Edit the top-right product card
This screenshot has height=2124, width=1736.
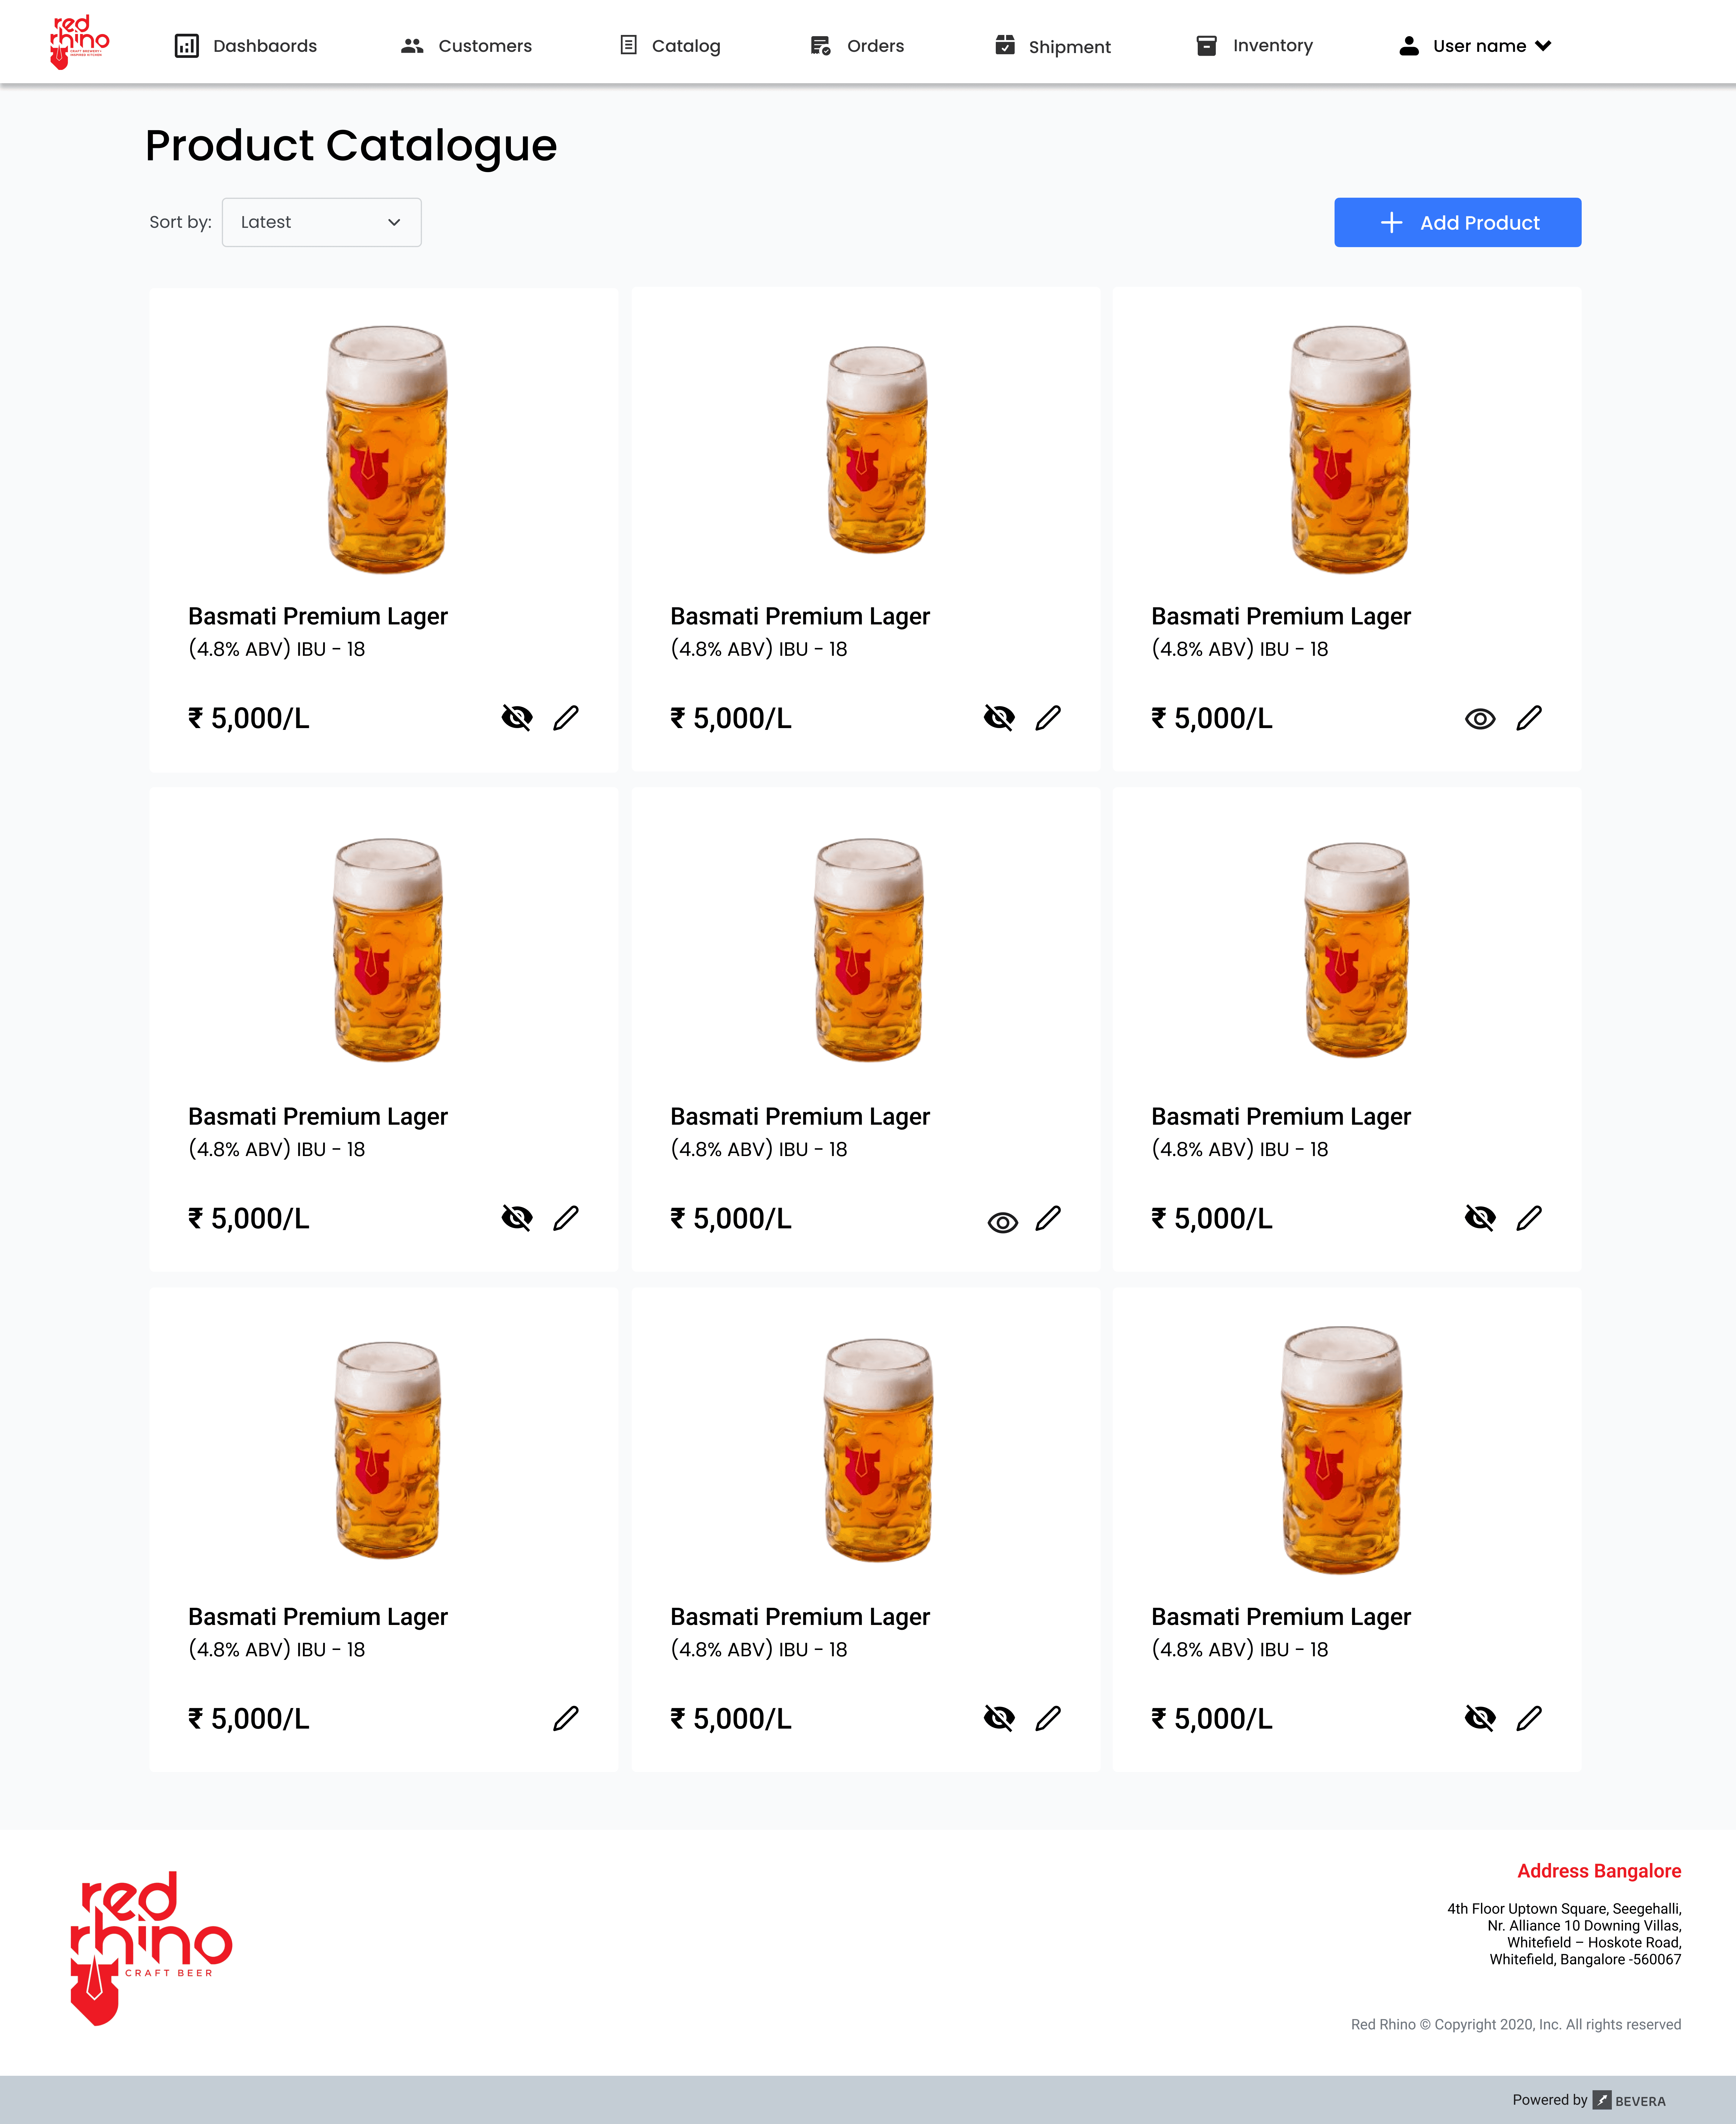tap(1529, 718)
